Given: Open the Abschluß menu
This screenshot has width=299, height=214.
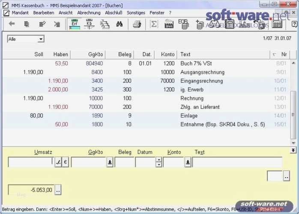Looking at the screenshot, I should [x=114, y=13].
